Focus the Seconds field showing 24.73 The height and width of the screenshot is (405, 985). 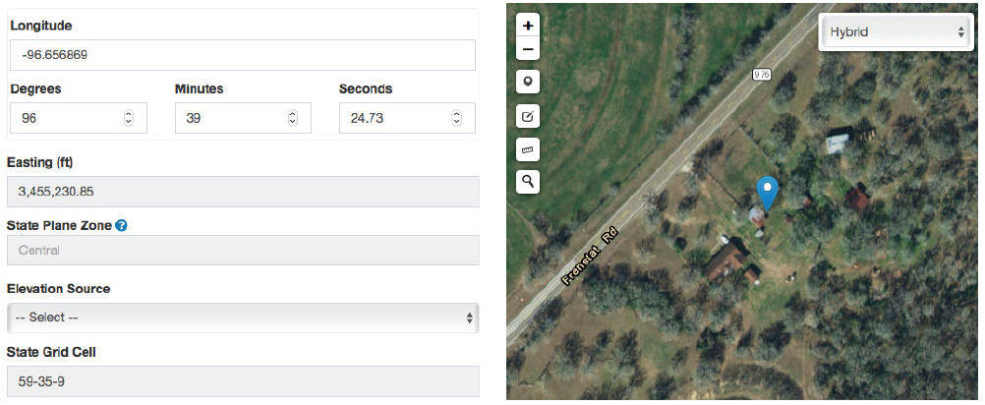392,118
